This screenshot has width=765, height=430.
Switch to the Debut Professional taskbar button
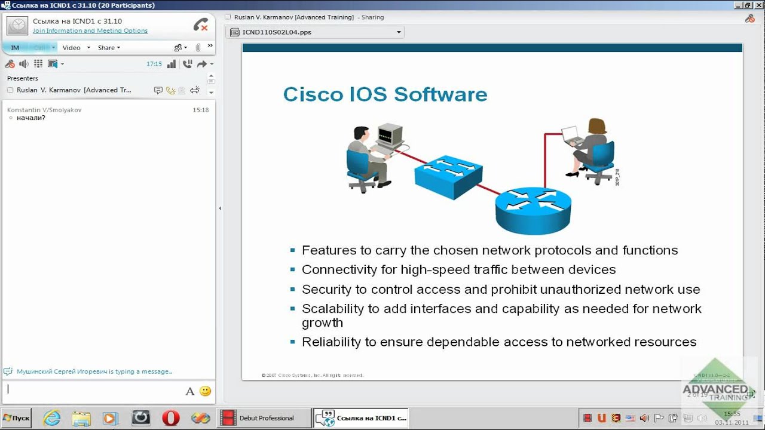265,418
